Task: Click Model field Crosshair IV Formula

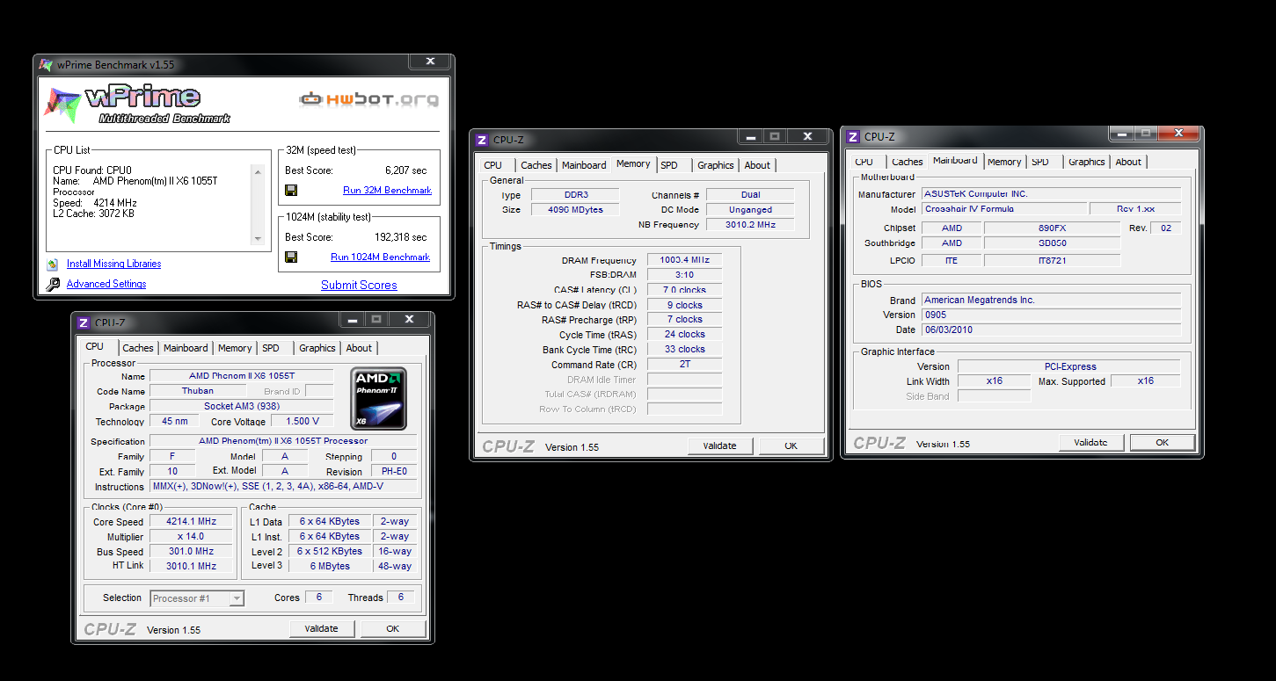Action: pyautogui.click(x=1003, y=209)
